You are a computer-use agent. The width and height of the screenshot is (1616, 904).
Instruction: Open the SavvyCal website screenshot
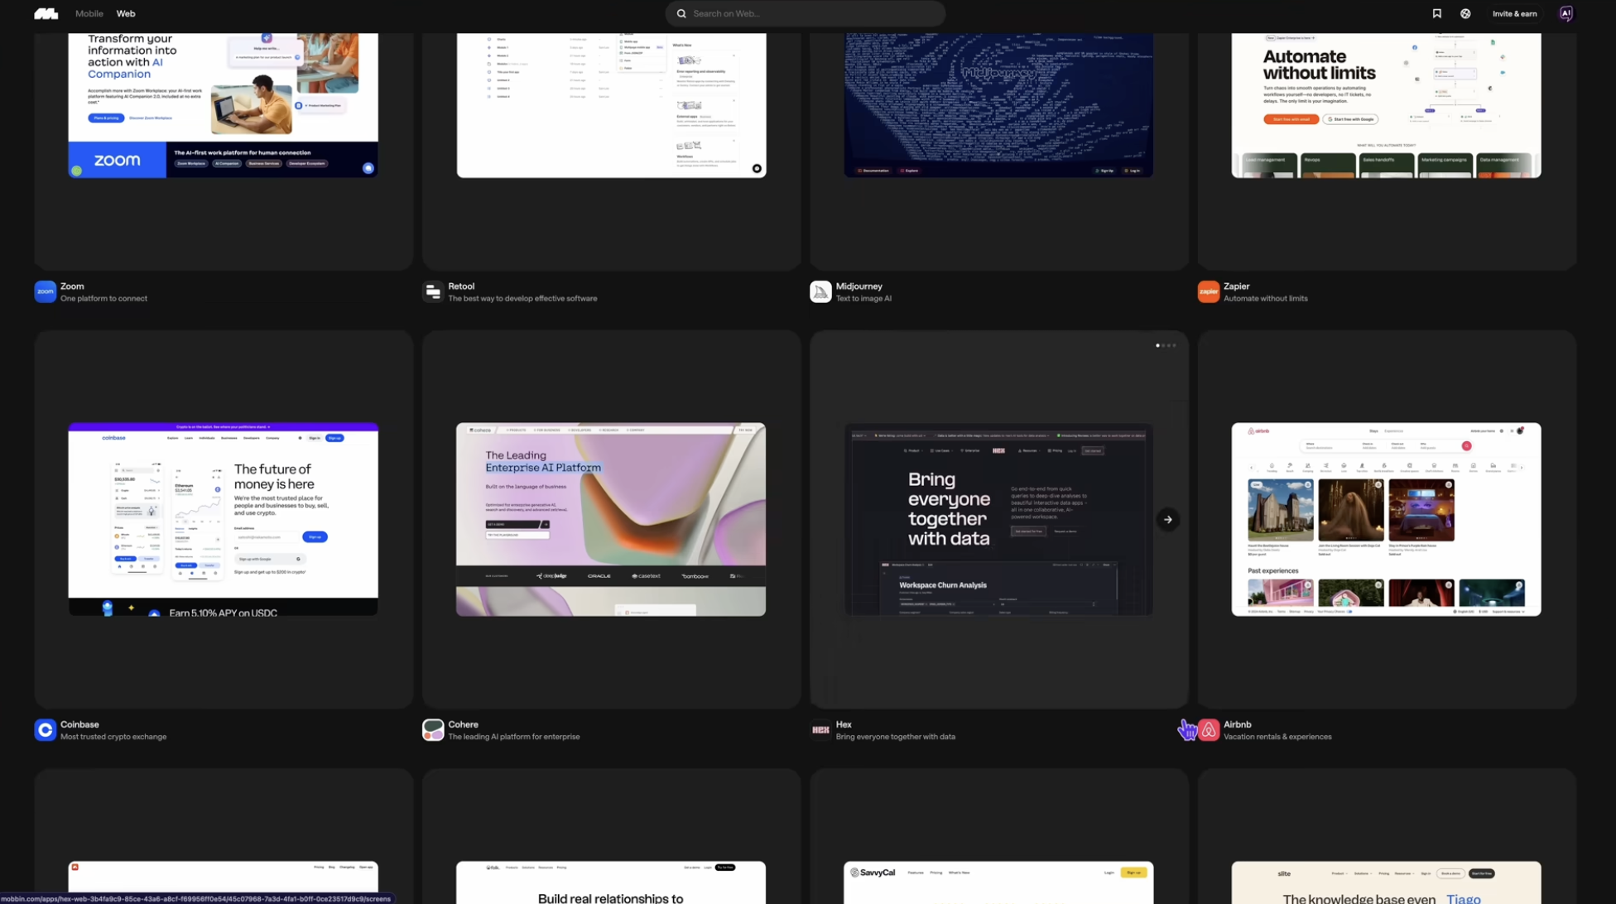pyautogui.click(x=998, y=882)
